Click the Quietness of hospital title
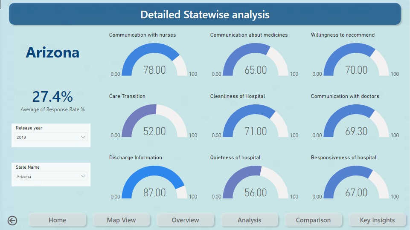 (x=236, y=158)
